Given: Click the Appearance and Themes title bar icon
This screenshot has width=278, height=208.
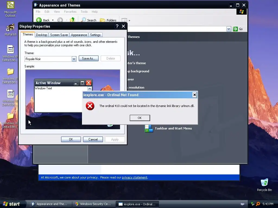Looking at the screenshot, I should pyautogui.click(x=36, y=5).
